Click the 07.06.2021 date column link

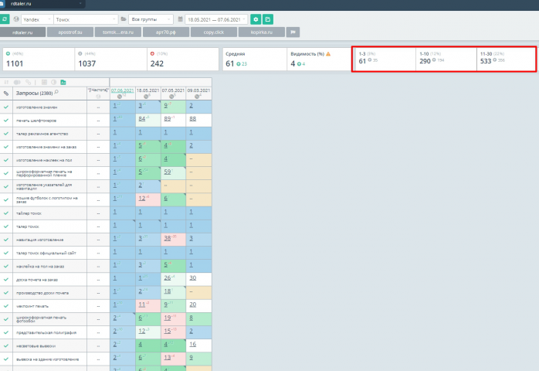(x=122, y=90)
